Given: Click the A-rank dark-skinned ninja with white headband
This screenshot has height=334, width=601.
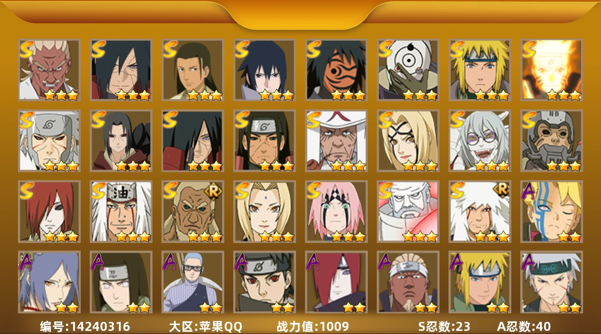Looking at the screenshot, I should point(408,282).
